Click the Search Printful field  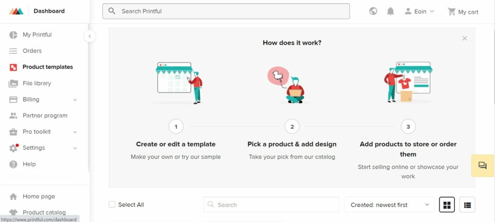pos(226,12)
